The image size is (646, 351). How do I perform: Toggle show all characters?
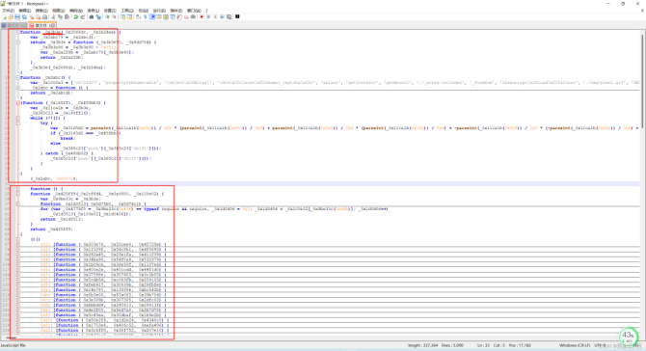[x=146, y=17]
